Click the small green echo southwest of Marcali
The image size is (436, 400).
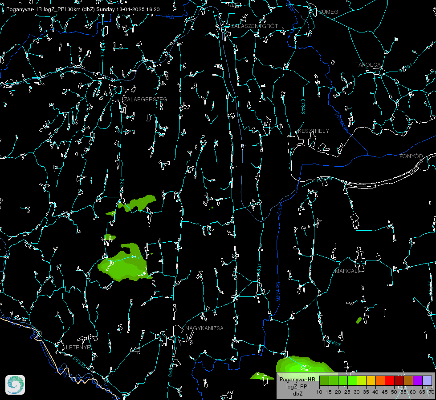pos(359,320)
